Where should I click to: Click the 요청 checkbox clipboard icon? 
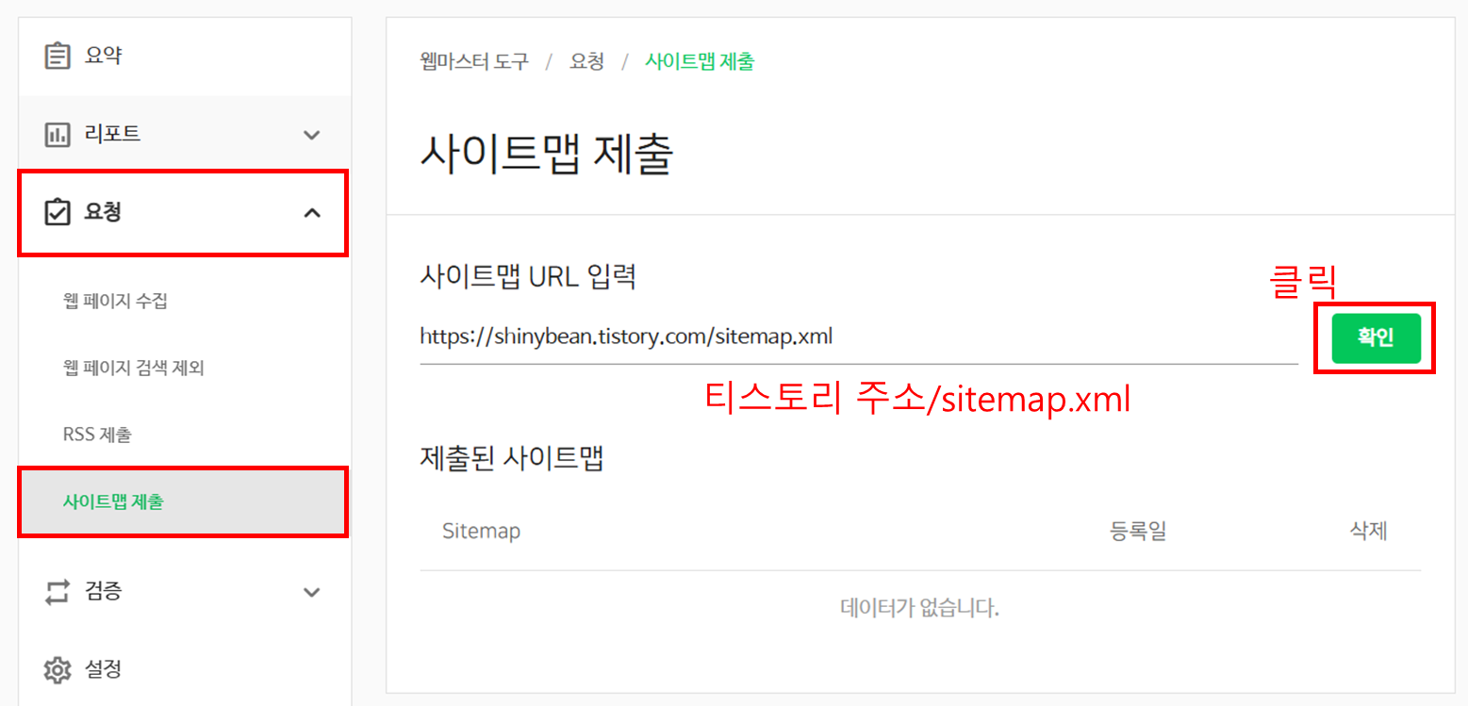coord(58,212)
